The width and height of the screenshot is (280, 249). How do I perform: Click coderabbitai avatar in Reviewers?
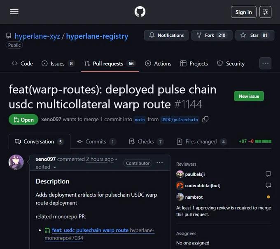pyautogui.click(x=180, y=186)
